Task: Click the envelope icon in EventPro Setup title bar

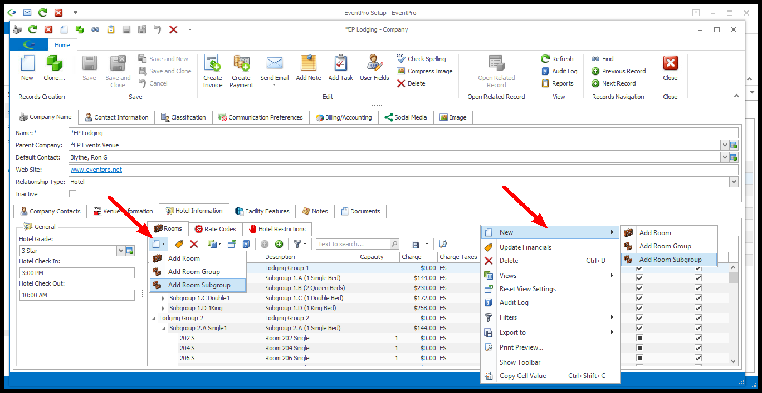Action: point(27,12)
